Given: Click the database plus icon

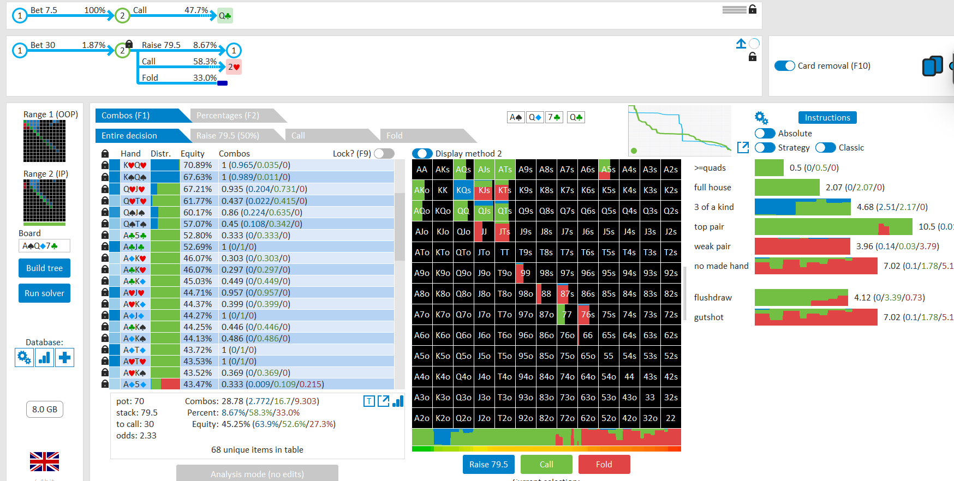Looking at the screenshot, I should pos(64,358).
